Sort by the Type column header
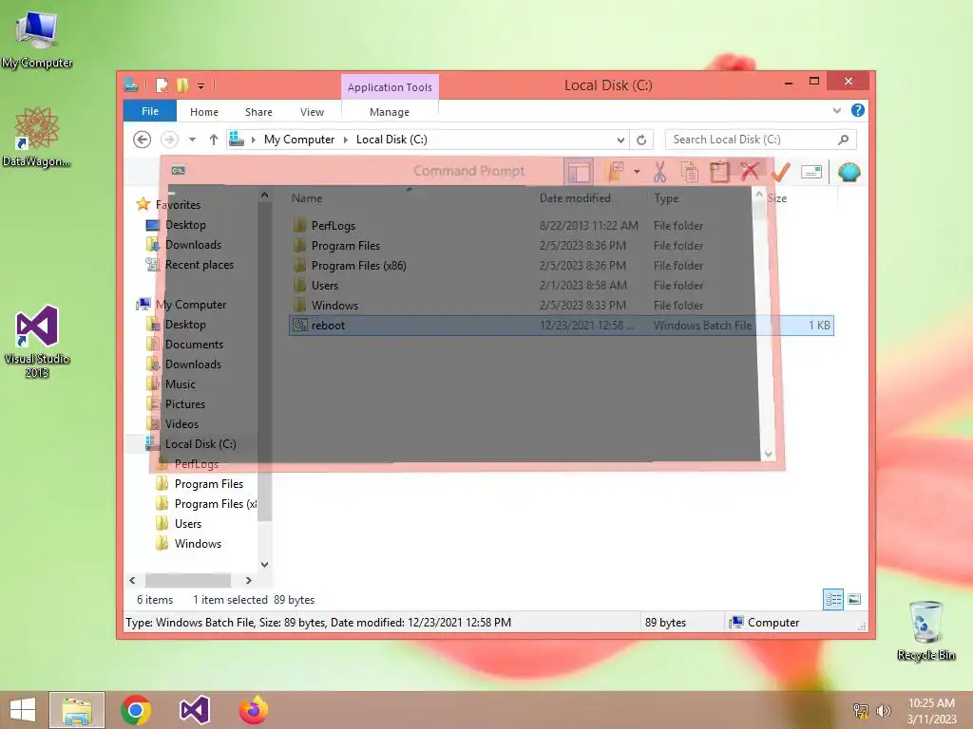The image size is (973, 729). point(666,198)
